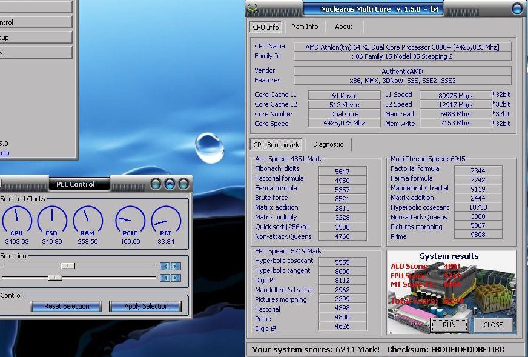Click the Fibonachi digits score 5647
The height and width of the screenshot is (357, 528).
tap(343, 172)
